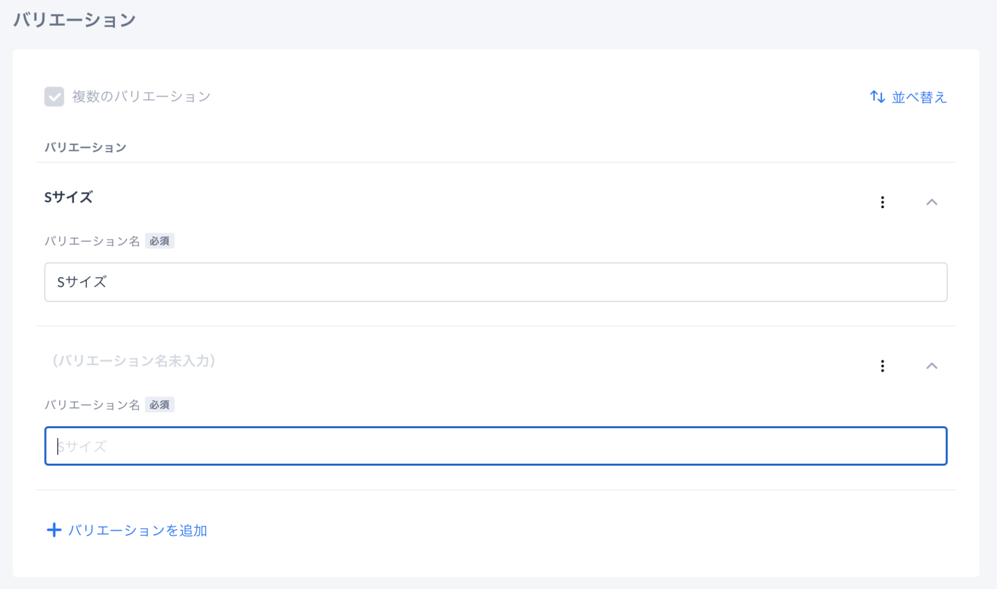The image size is (997, 589).
Task: Collapse the Sサイズ variation section
Action: click(932, 202)
